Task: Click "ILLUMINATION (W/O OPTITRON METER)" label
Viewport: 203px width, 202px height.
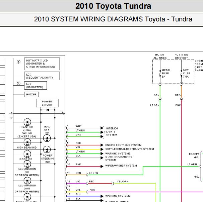Action: point(27,188)
